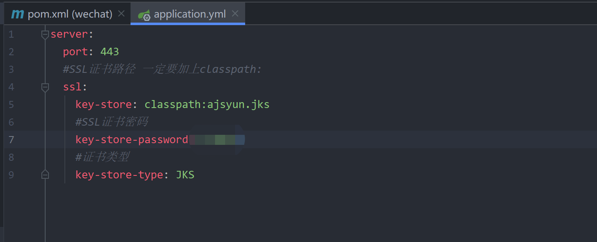
Task: Click the 'ssl' key
Action: coord(72,87)
